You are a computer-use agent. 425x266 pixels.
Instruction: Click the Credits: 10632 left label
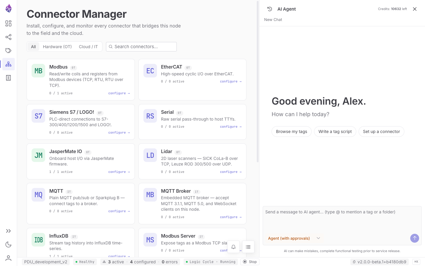tap(392, 9)
